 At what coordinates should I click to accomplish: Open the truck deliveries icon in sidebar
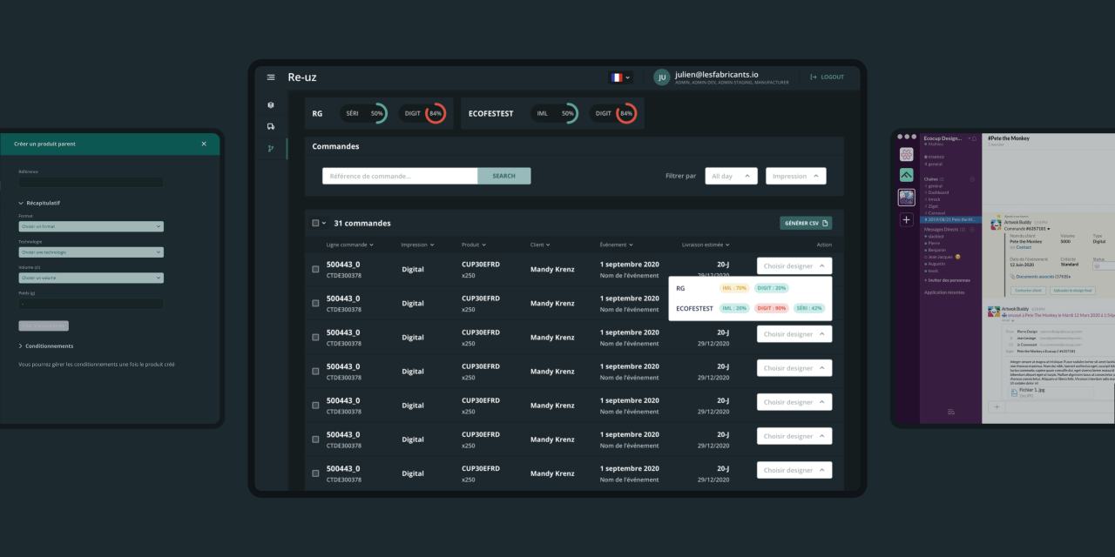[271, 126]
